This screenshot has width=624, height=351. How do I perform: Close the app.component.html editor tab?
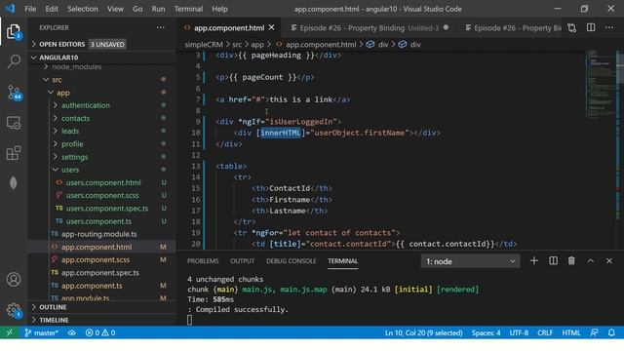272,27
